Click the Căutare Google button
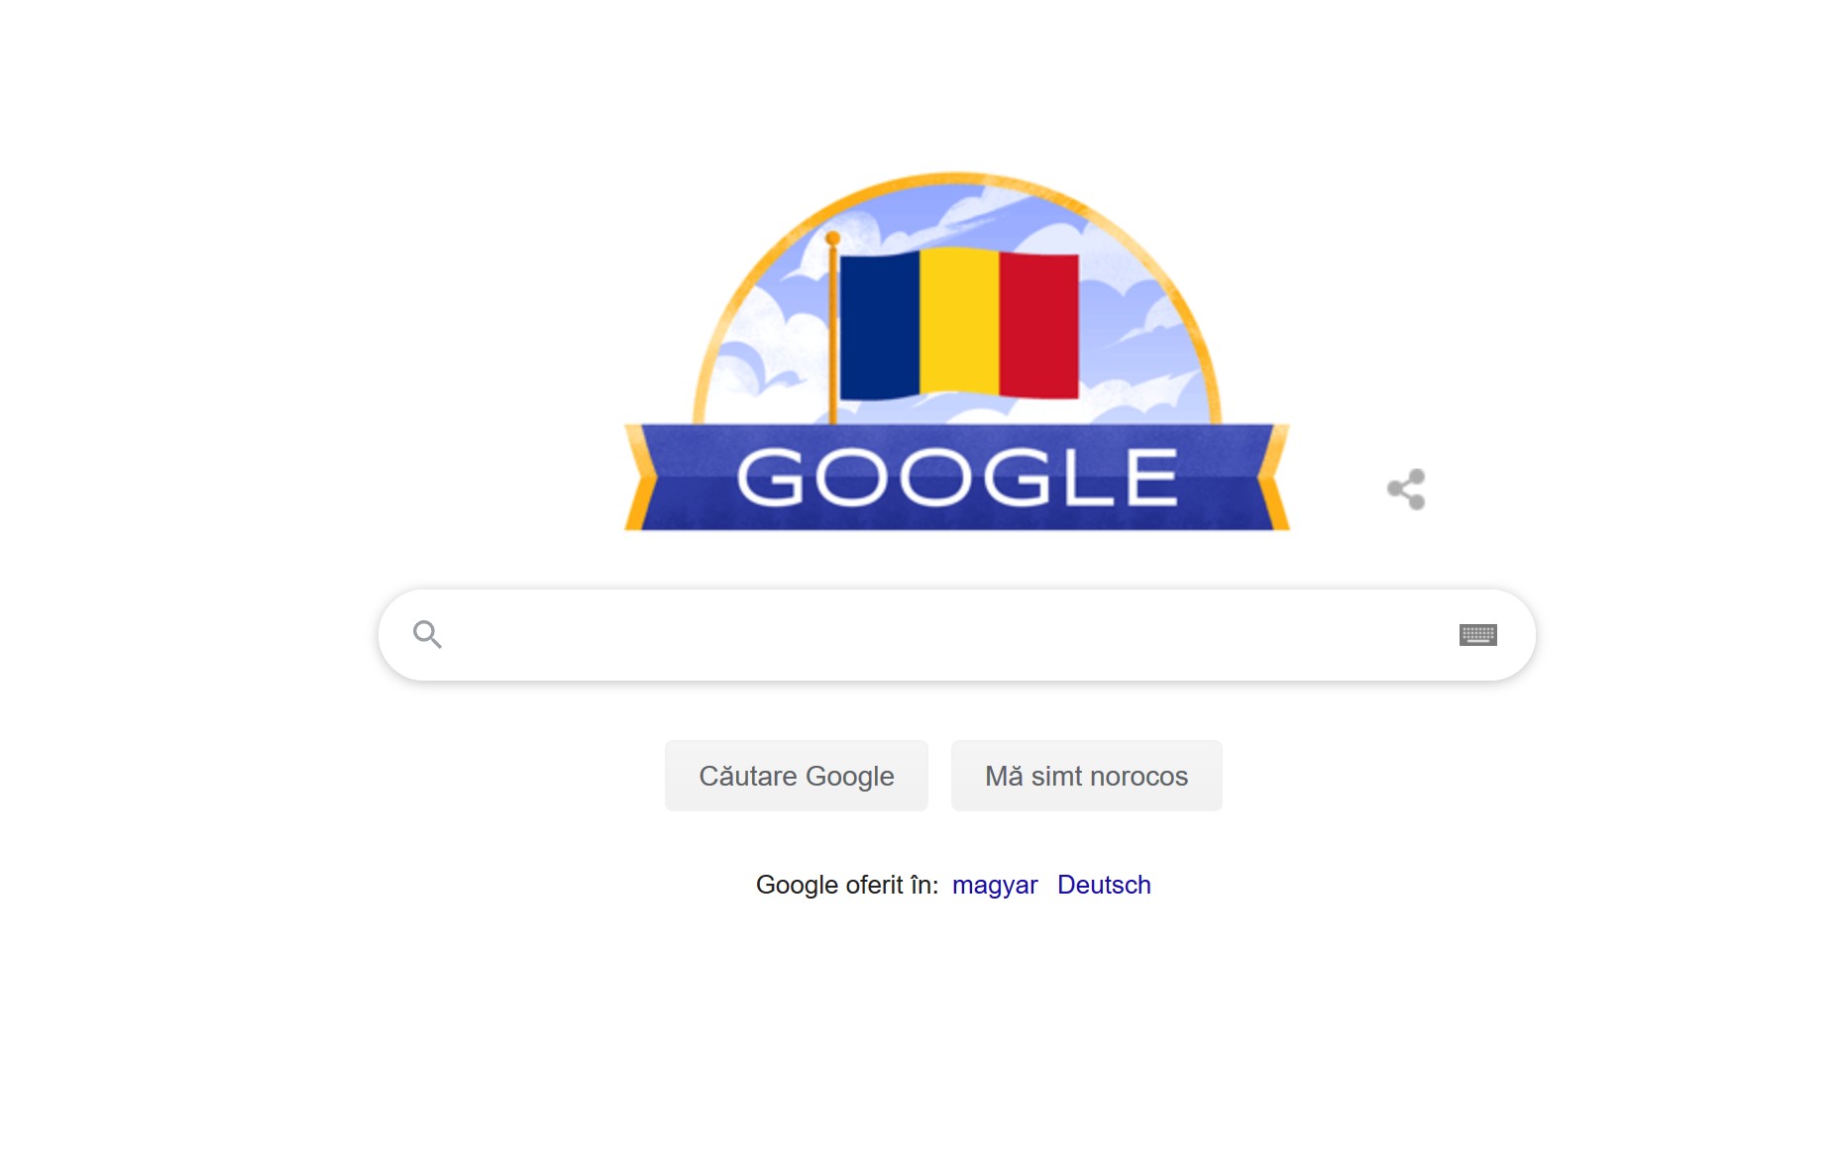This screenshot has width=1844, height=1167. click(x=797, y=776)
